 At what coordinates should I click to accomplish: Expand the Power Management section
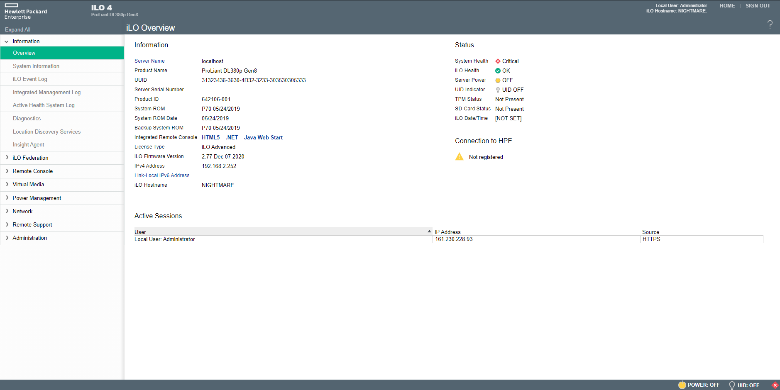(7, 198)
